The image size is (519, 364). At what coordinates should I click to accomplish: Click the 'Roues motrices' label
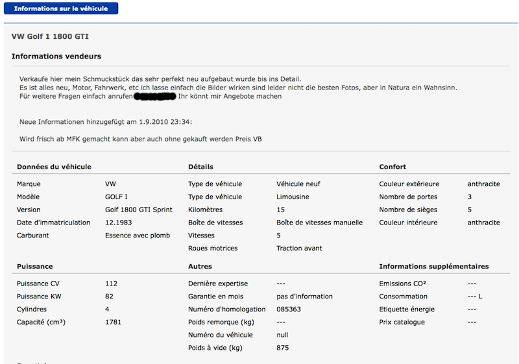pyautogui.click(x=213, y=248)
